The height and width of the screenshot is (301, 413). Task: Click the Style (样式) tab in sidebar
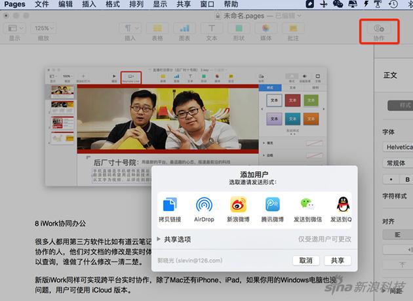(x=401, y=106)
